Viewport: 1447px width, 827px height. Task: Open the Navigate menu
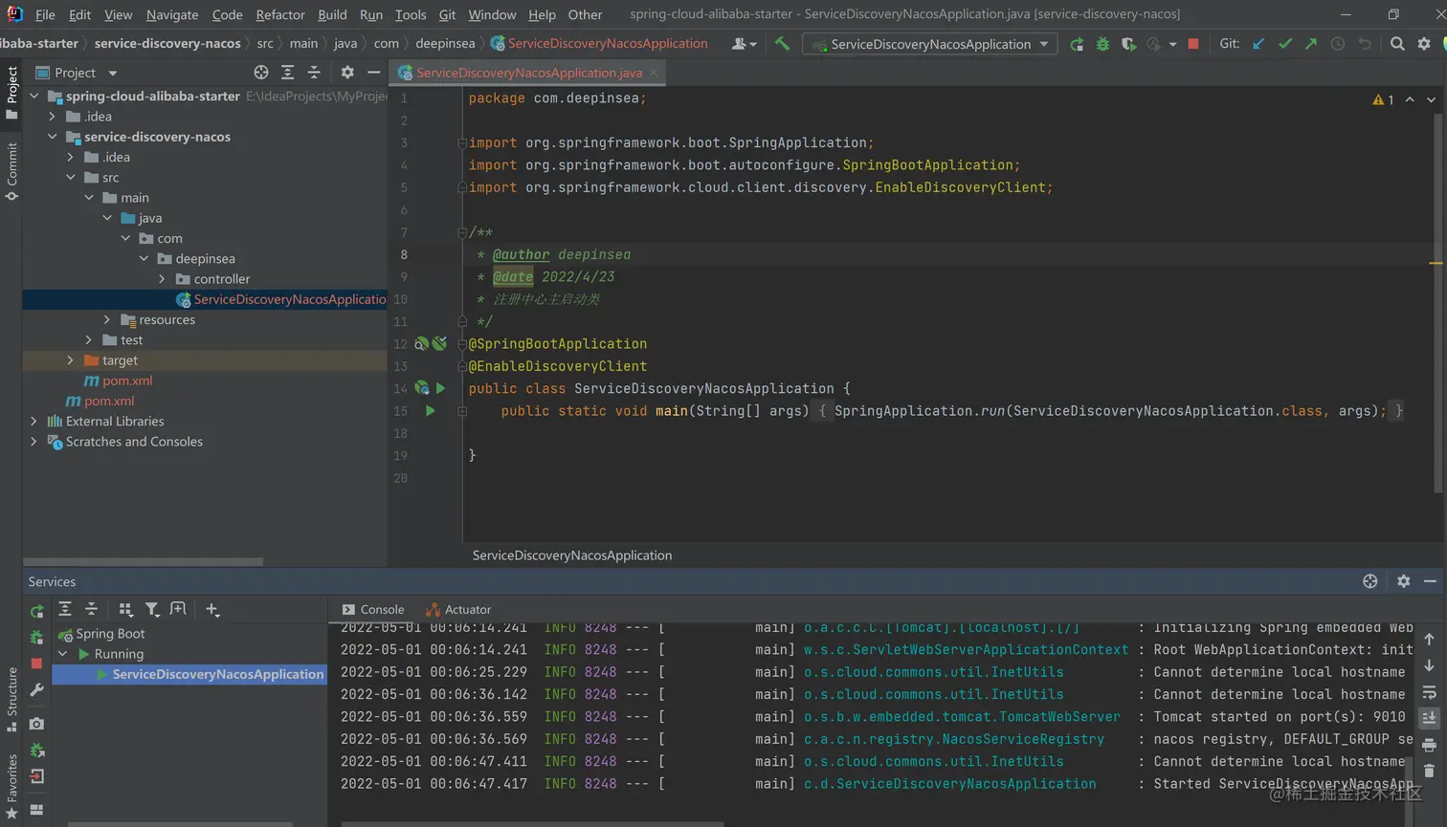click(x=172, y=14)
